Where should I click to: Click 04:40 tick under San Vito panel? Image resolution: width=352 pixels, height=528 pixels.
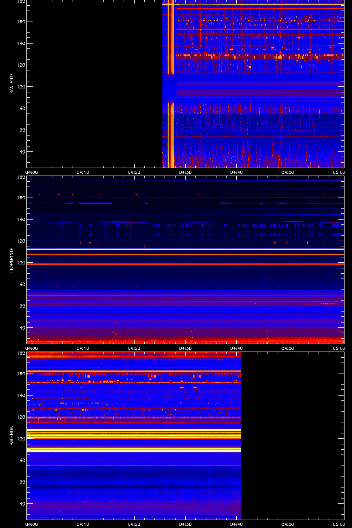point(236,172)
